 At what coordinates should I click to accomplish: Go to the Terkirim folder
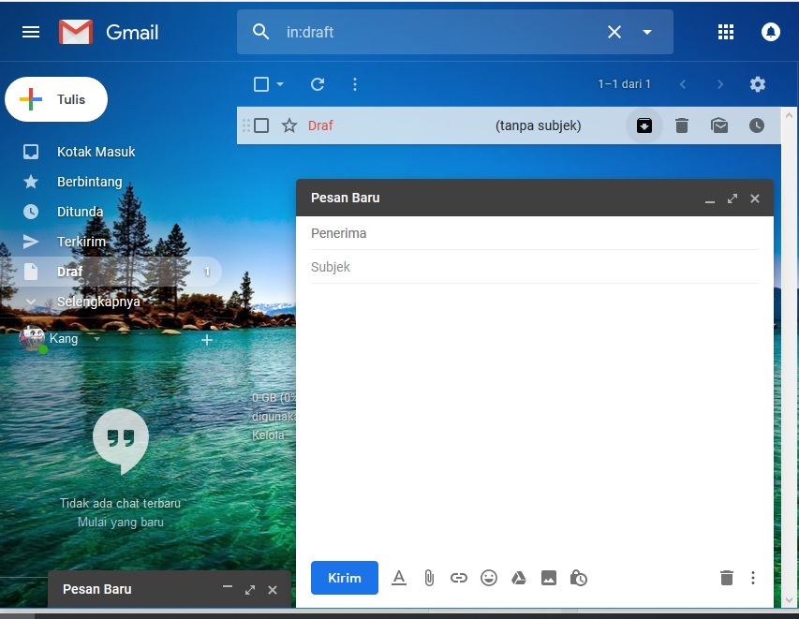click(x=81, y=242)
